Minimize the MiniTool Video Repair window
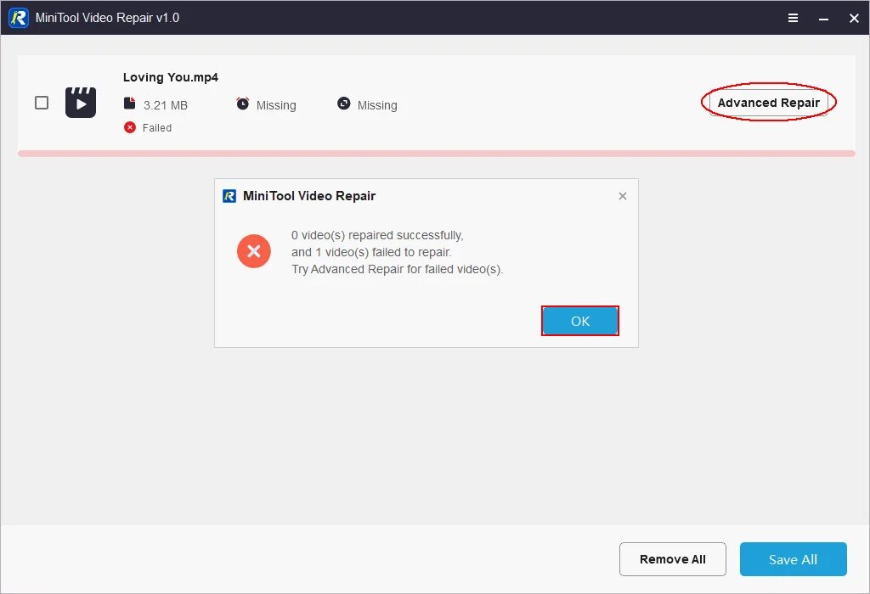The height and width of the screenshot is (594, 870). (x=823, y=19)
